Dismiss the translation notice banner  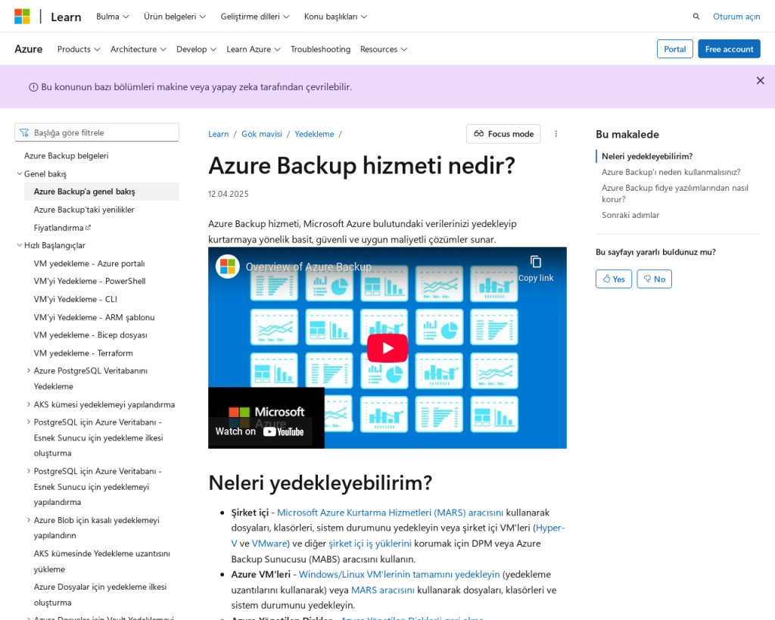760,80
